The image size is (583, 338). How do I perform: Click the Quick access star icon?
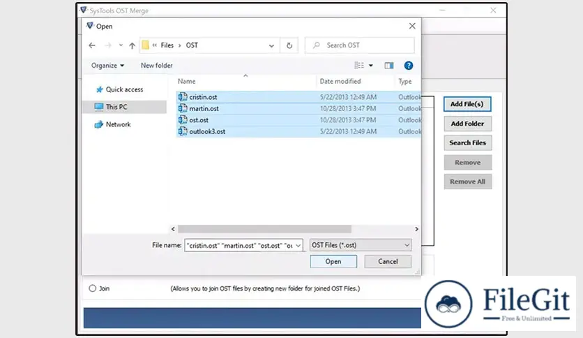tap(99, 89)
